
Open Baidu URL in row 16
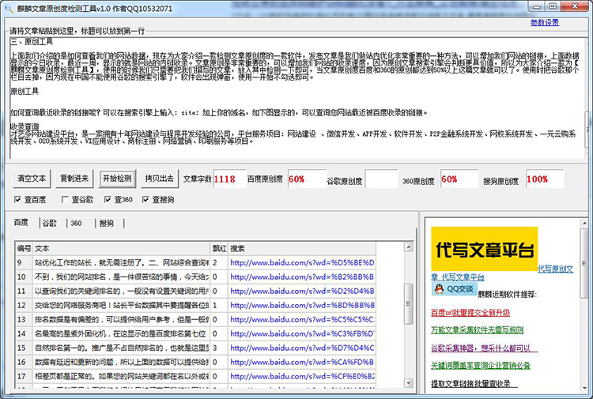tap(302, 362)
